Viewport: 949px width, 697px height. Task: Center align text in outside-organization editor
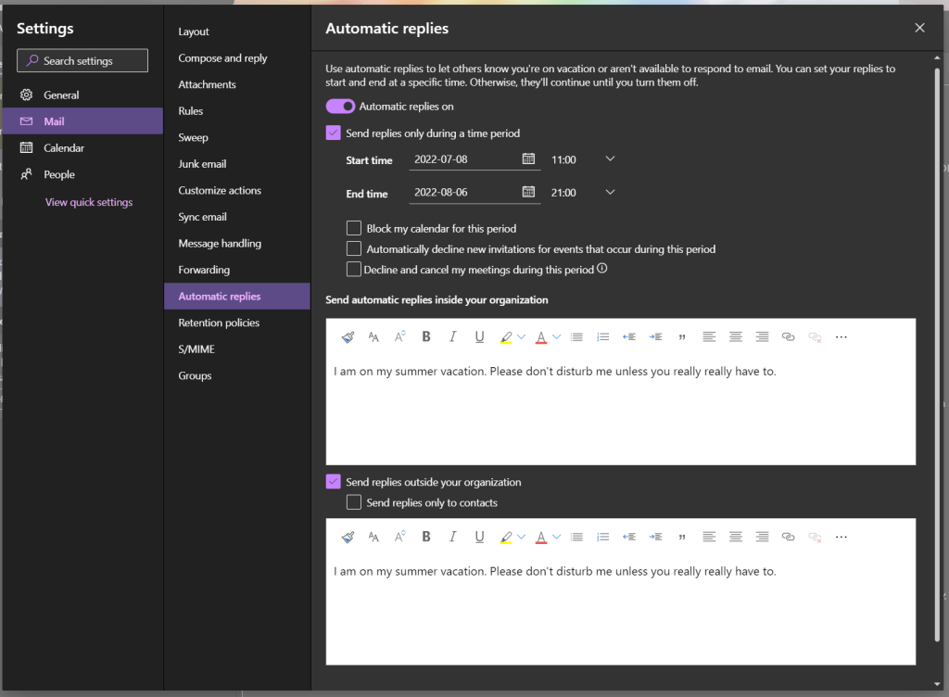pyautogui.click(x=735, y=537)
